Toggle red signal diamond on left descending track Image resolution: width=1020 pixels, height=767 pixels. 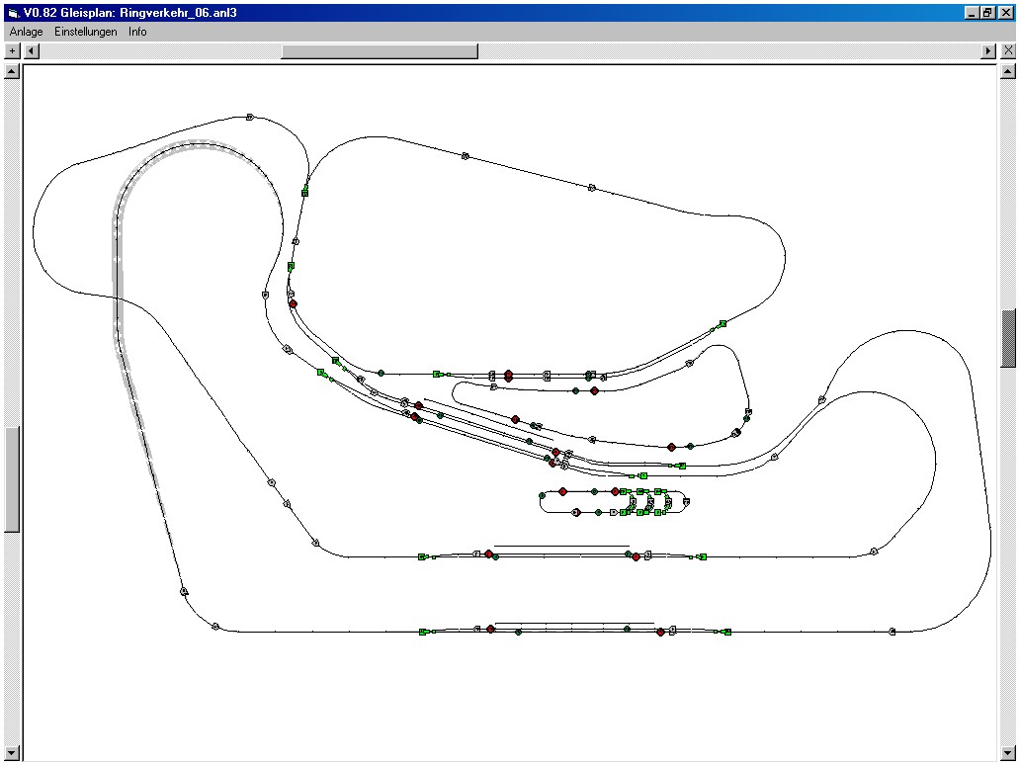(293, 304)
